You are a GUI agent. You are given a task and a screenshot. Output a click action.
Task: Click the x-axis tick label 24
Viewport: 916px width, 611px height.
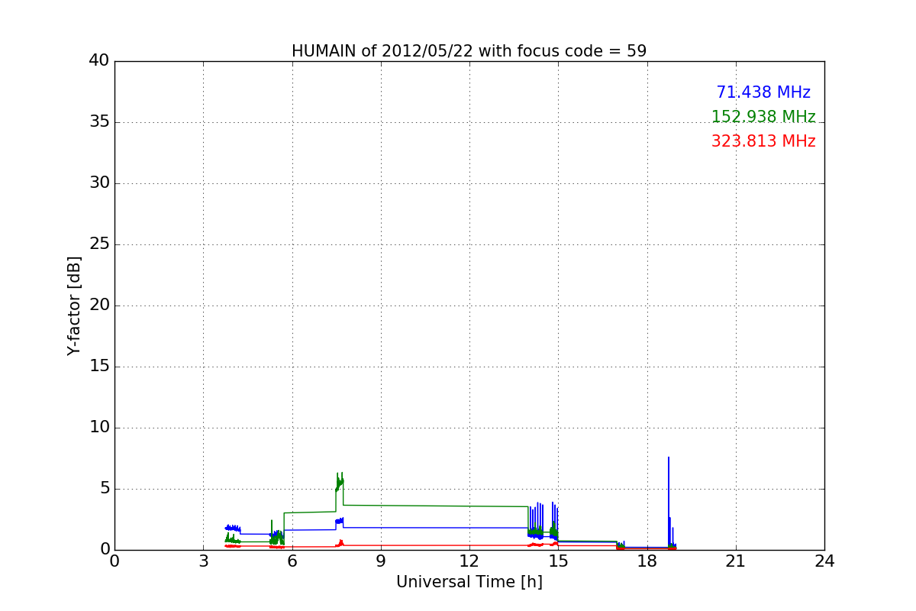tap(824, 561)
